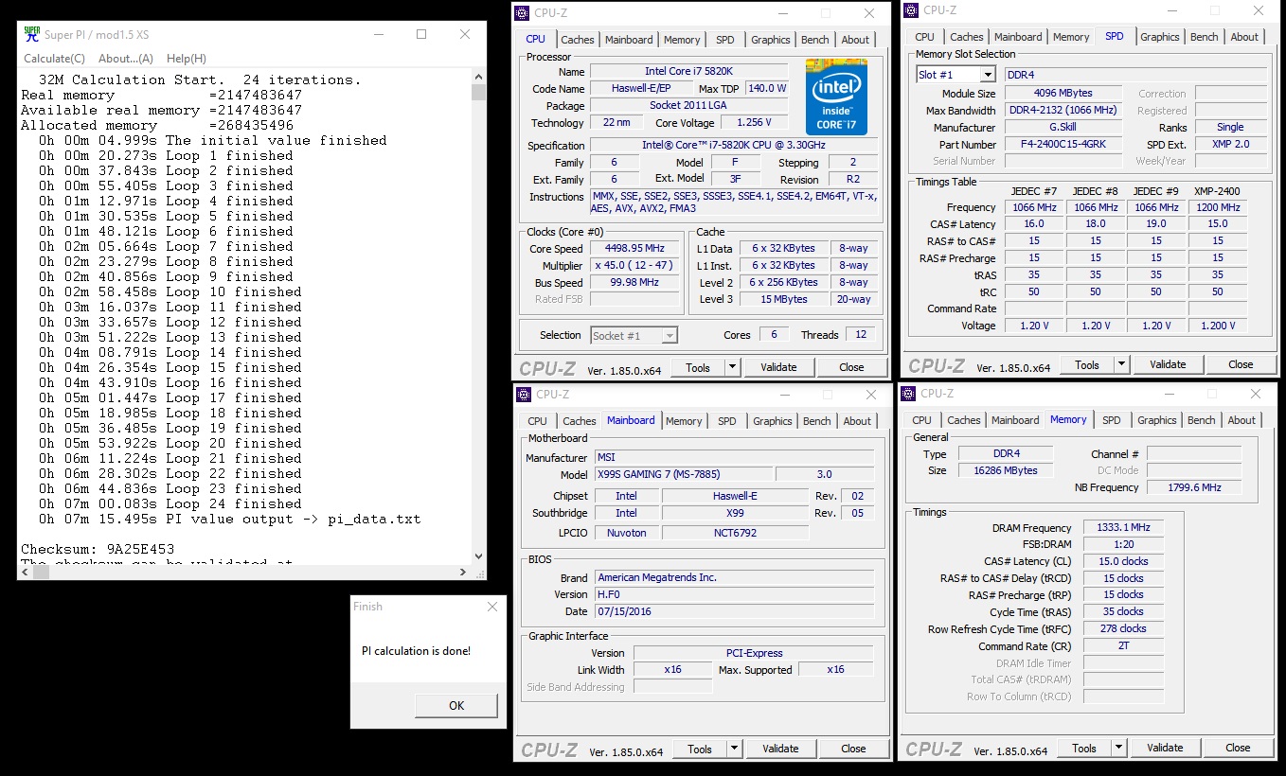Screen dimensions: 1286x776
Task: Open the Socket #1 selection dropdown
Action: point(669,335)
